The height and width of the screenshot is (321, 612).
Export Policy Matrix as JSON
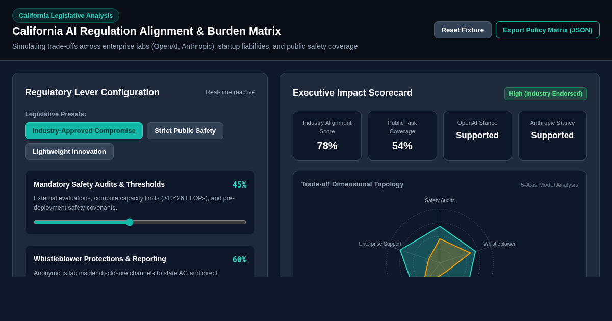tap(548, 30)
